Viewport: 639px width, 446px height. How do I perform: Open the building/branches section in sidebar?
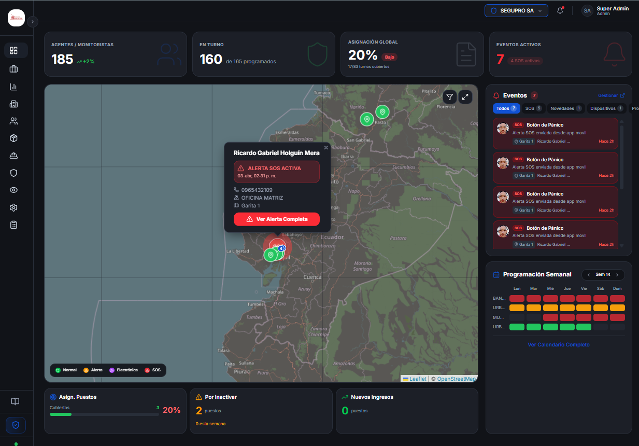[x=16, y=104]
